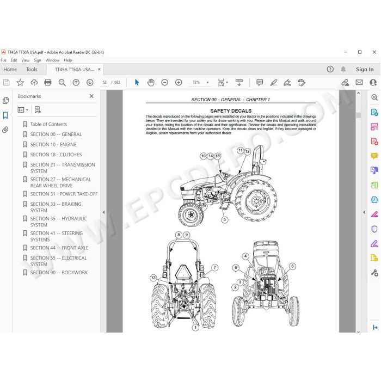
Task: Open SECTION 90 -- BODYWORK bookmark
Action: coord(59,273)
